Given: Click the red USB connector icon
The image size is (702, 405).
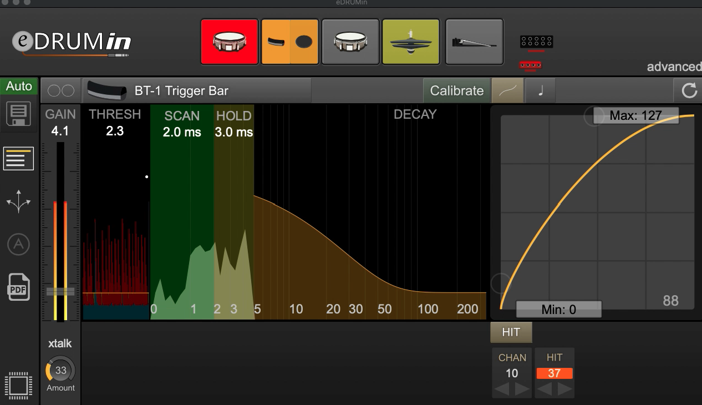Looking at the screenshot, I should [x=531, y=65].
